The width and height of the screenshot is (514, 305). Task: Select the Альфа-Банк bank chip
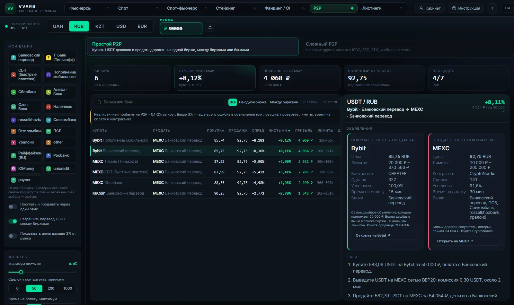[x=60, y=92]
